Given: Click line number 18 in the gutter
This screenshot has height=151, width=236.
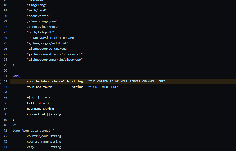Looking at the screenshot, I should [x=5, y=5].
